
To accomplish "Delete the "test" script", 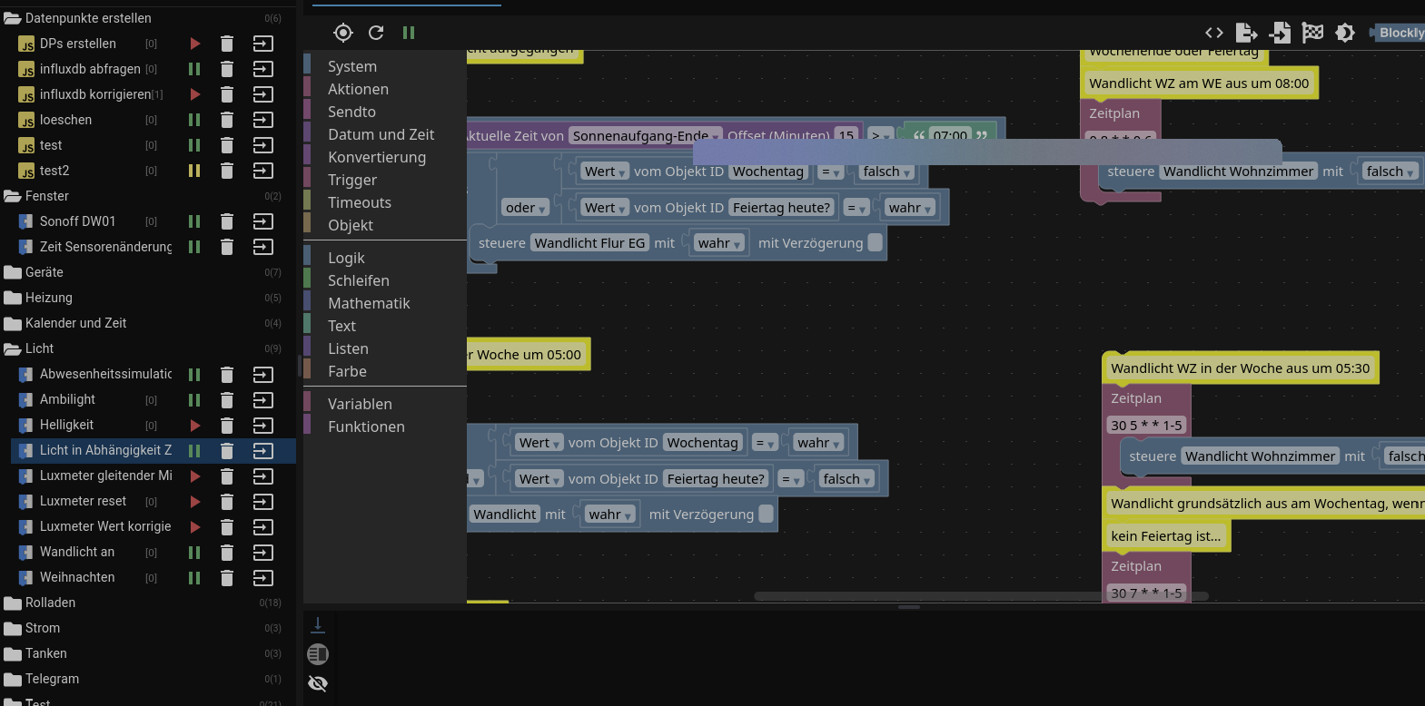I will tap(227, 145).
